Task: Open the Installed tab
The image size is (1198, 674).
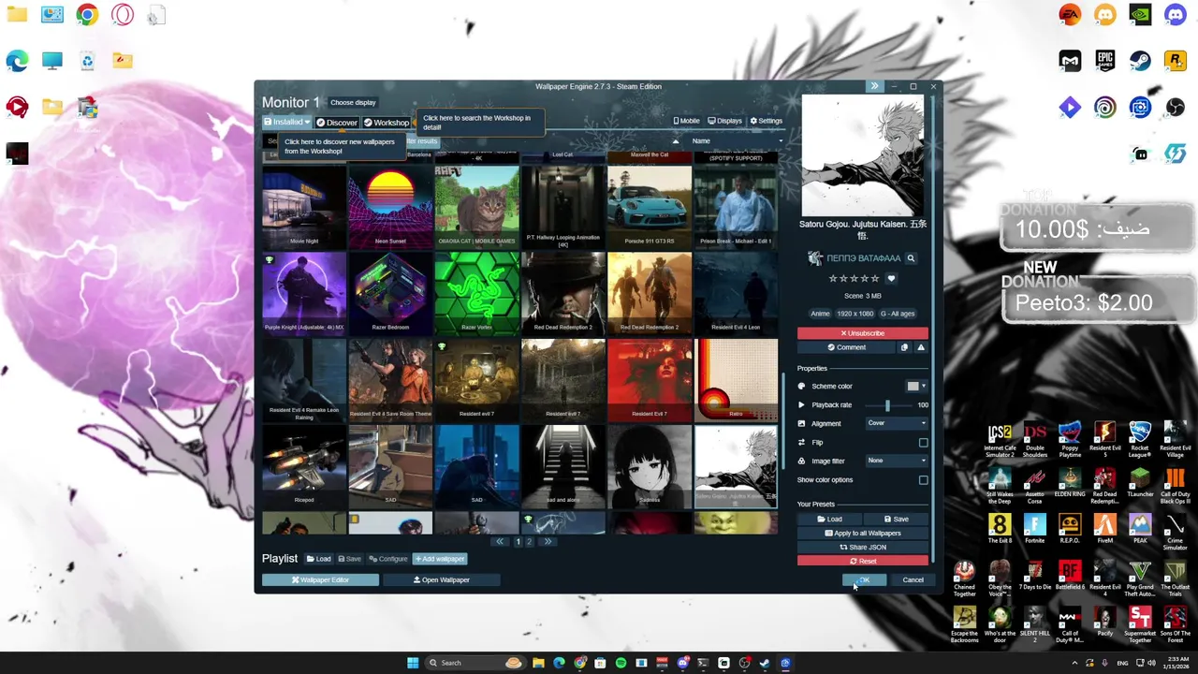Action: click(286, 123)
